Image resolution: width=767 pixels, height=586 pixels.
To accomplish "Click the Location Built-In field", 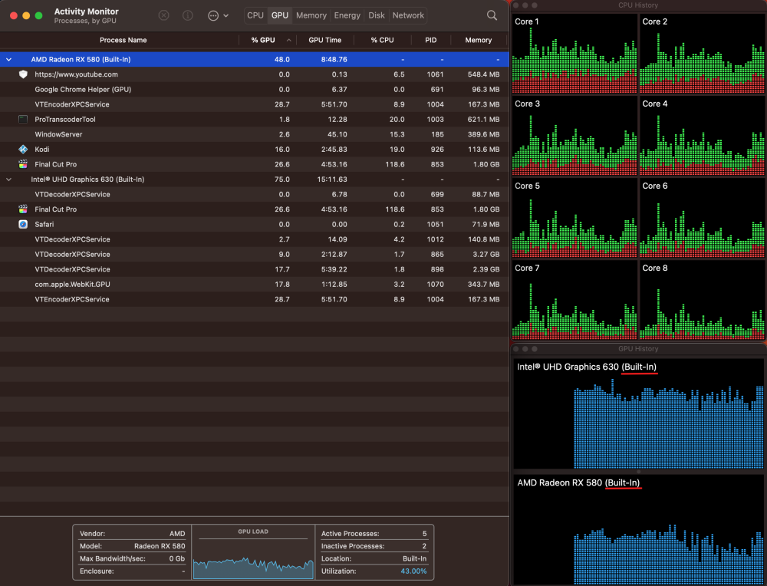I will tap(374, 558).
